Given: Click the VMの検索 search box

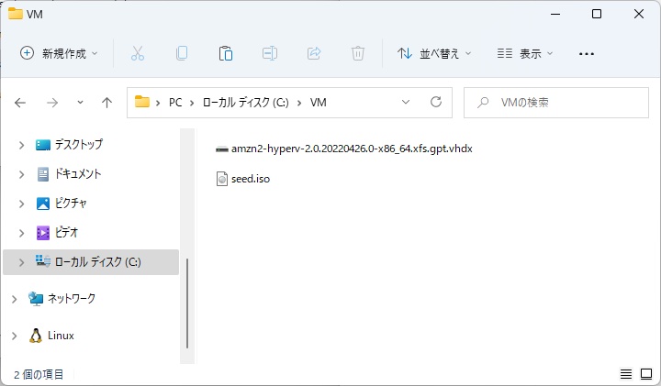Looking at the screenshot, I should [560, 103].
